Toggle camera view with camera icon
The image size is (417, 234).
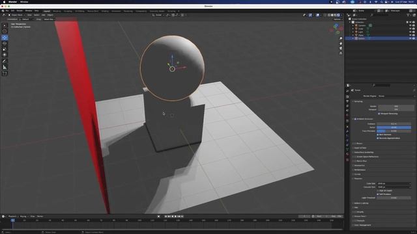coord(341,48)
